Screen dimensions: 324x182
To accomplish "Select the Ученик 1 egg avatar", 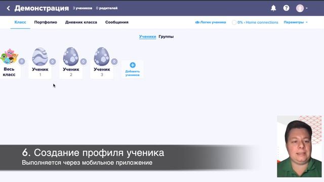I will [40, 56].
